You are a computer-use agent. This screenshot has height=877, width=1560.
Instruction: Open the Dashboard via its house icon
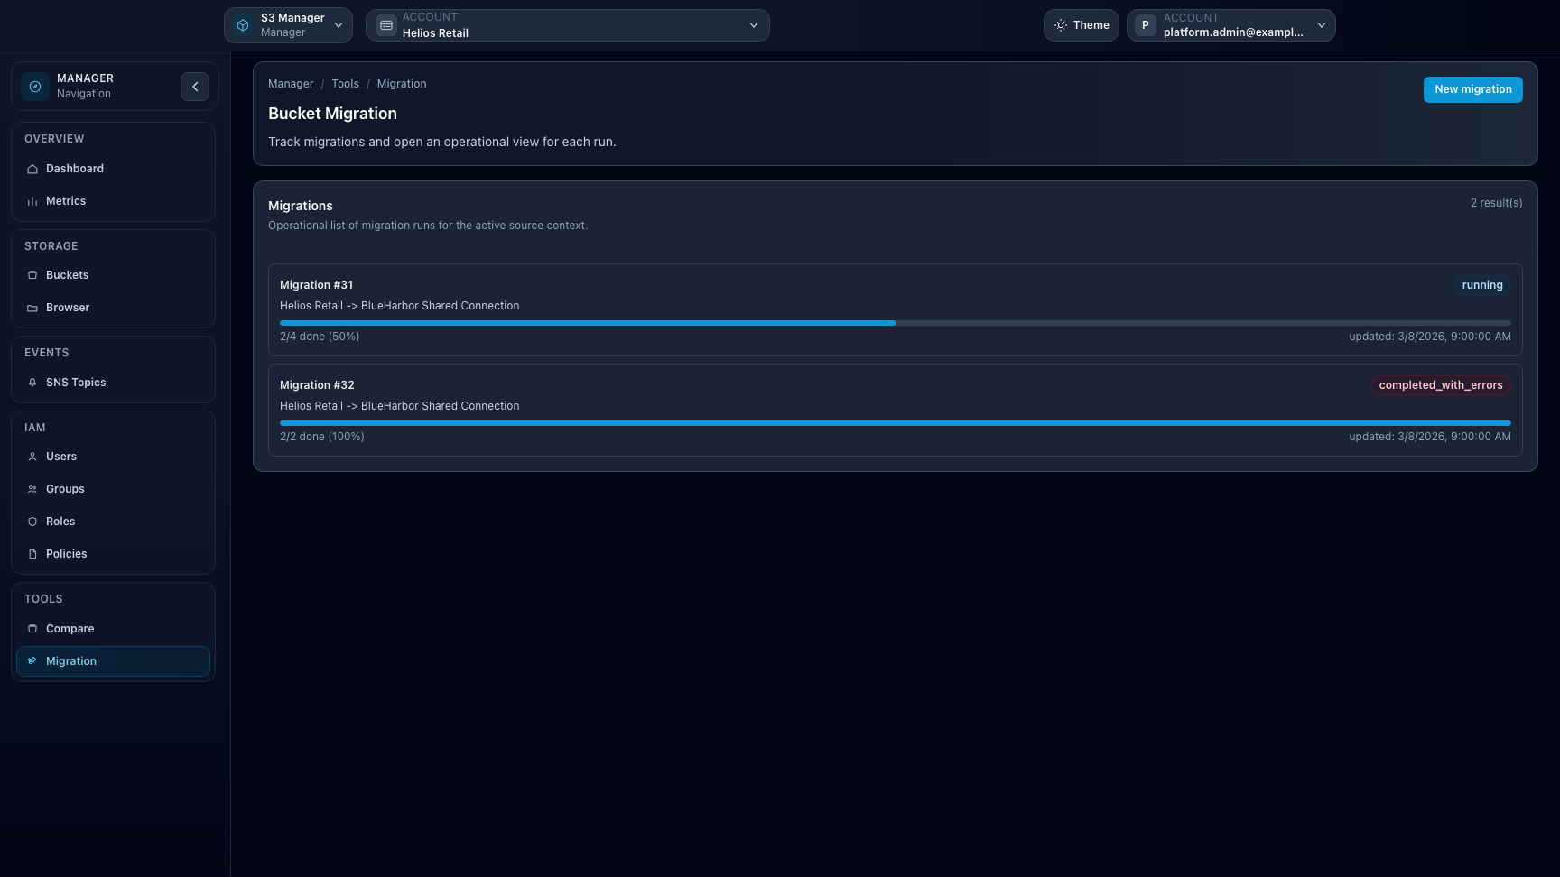tap(32, 169)
